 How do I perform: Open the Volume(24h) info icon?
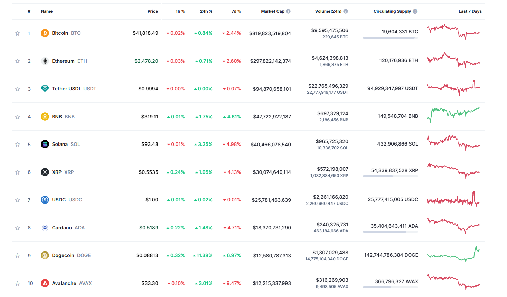346,11
